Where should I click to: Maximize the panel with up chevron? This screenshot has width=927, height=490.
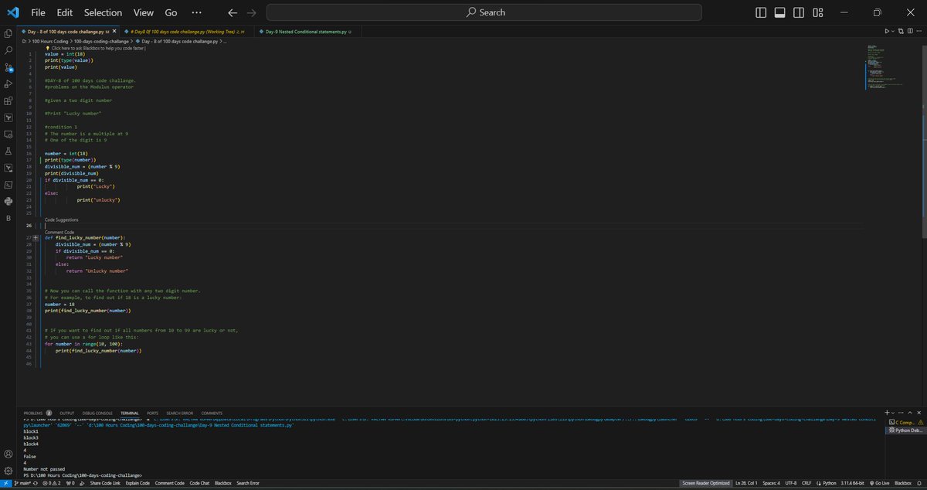[x=912, y=413]
